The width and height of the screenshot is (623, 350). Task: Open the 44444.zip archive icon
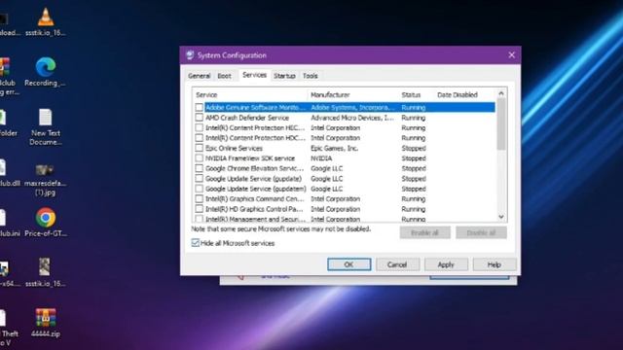point(46,323)
